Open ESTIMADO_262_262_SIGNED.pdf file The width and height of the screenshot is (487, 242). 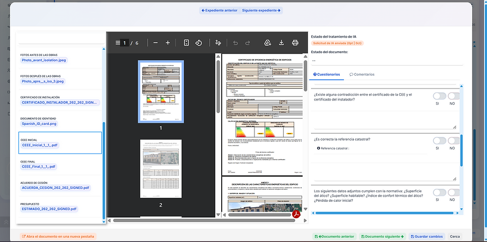49,209
